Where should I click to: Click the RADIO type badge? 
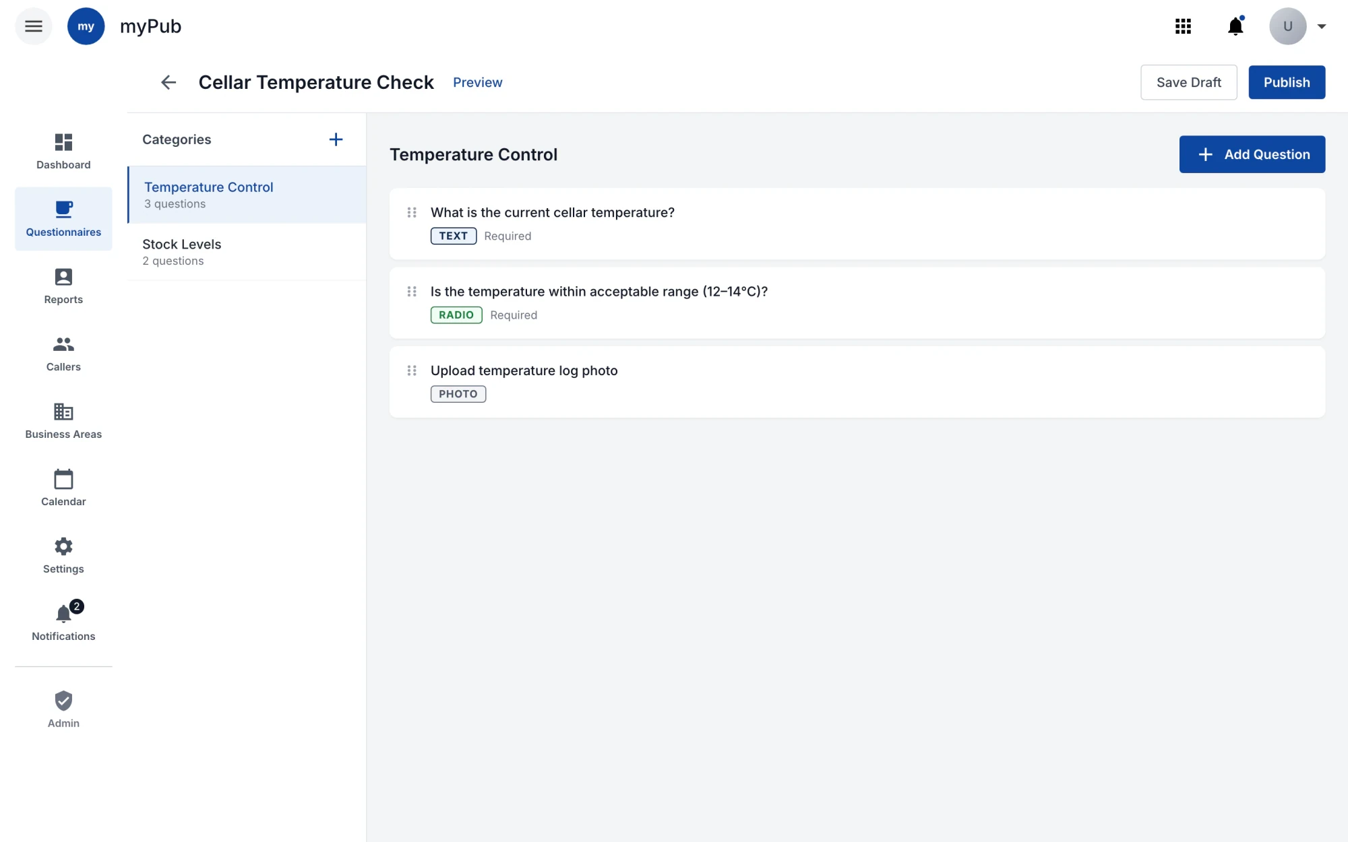click(x=456, y=315)
